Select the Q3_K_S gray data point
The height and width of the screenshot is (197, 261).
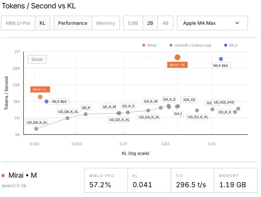(x=235, y=112)
